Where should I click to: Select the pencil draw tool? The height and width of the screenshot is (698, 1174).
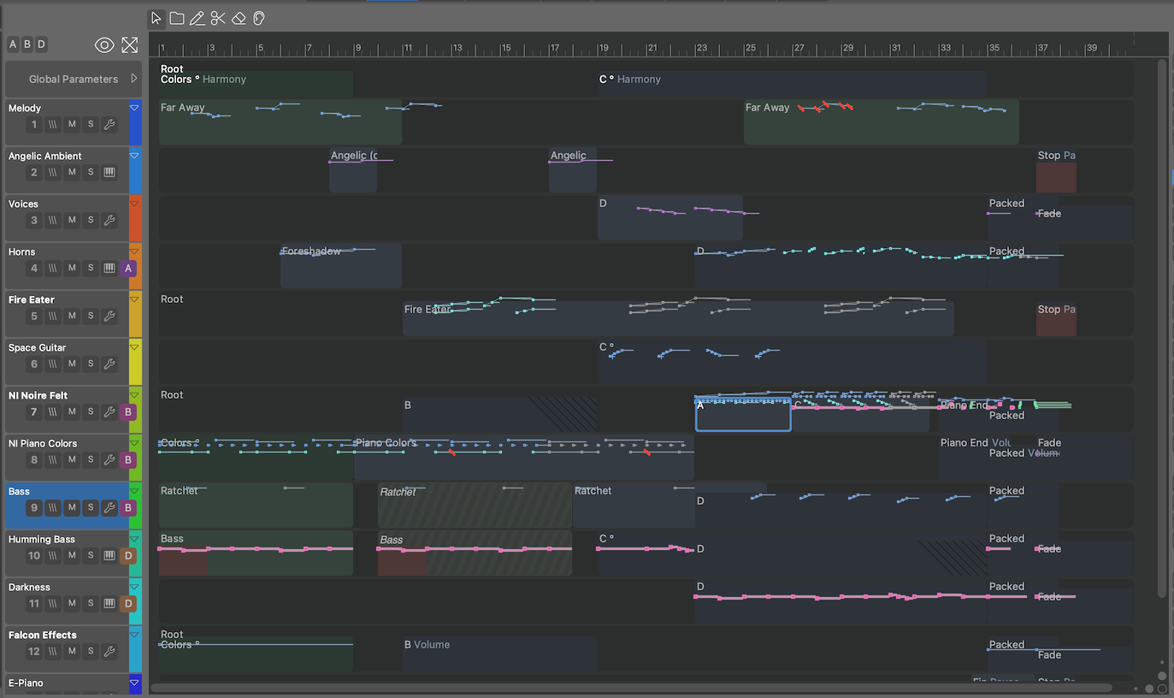pyautogui.click(x=197, y=18)
